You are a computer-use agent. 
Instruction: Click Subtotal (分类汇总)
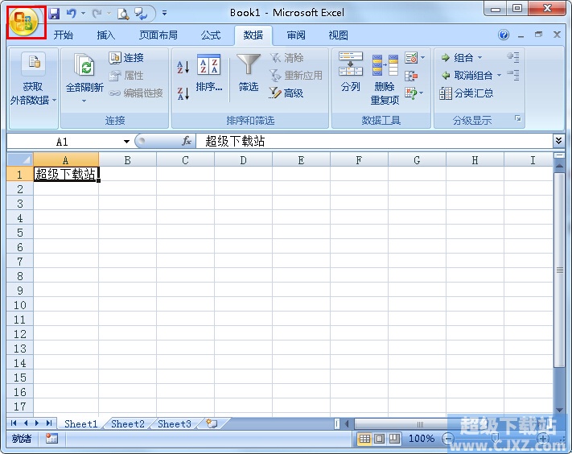[x=467, y=93]
